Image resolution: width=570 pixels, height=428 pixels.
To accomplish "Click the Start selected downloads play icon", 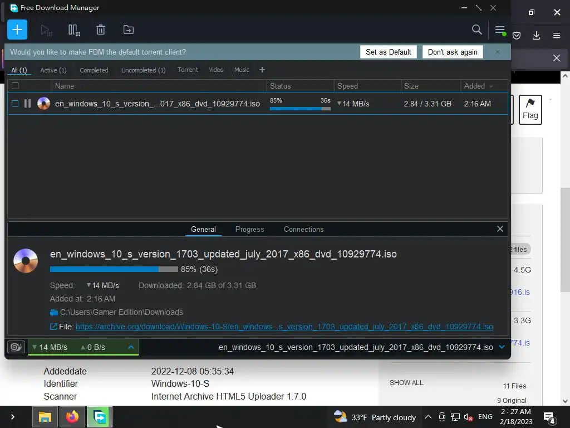I will 46,30.
